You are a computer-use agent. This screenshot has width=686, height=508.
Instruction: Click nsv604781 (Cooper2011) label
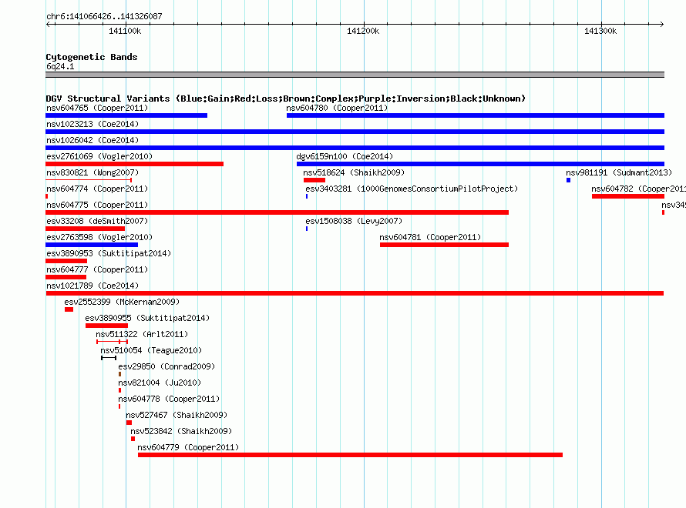[x=430, y=237]
